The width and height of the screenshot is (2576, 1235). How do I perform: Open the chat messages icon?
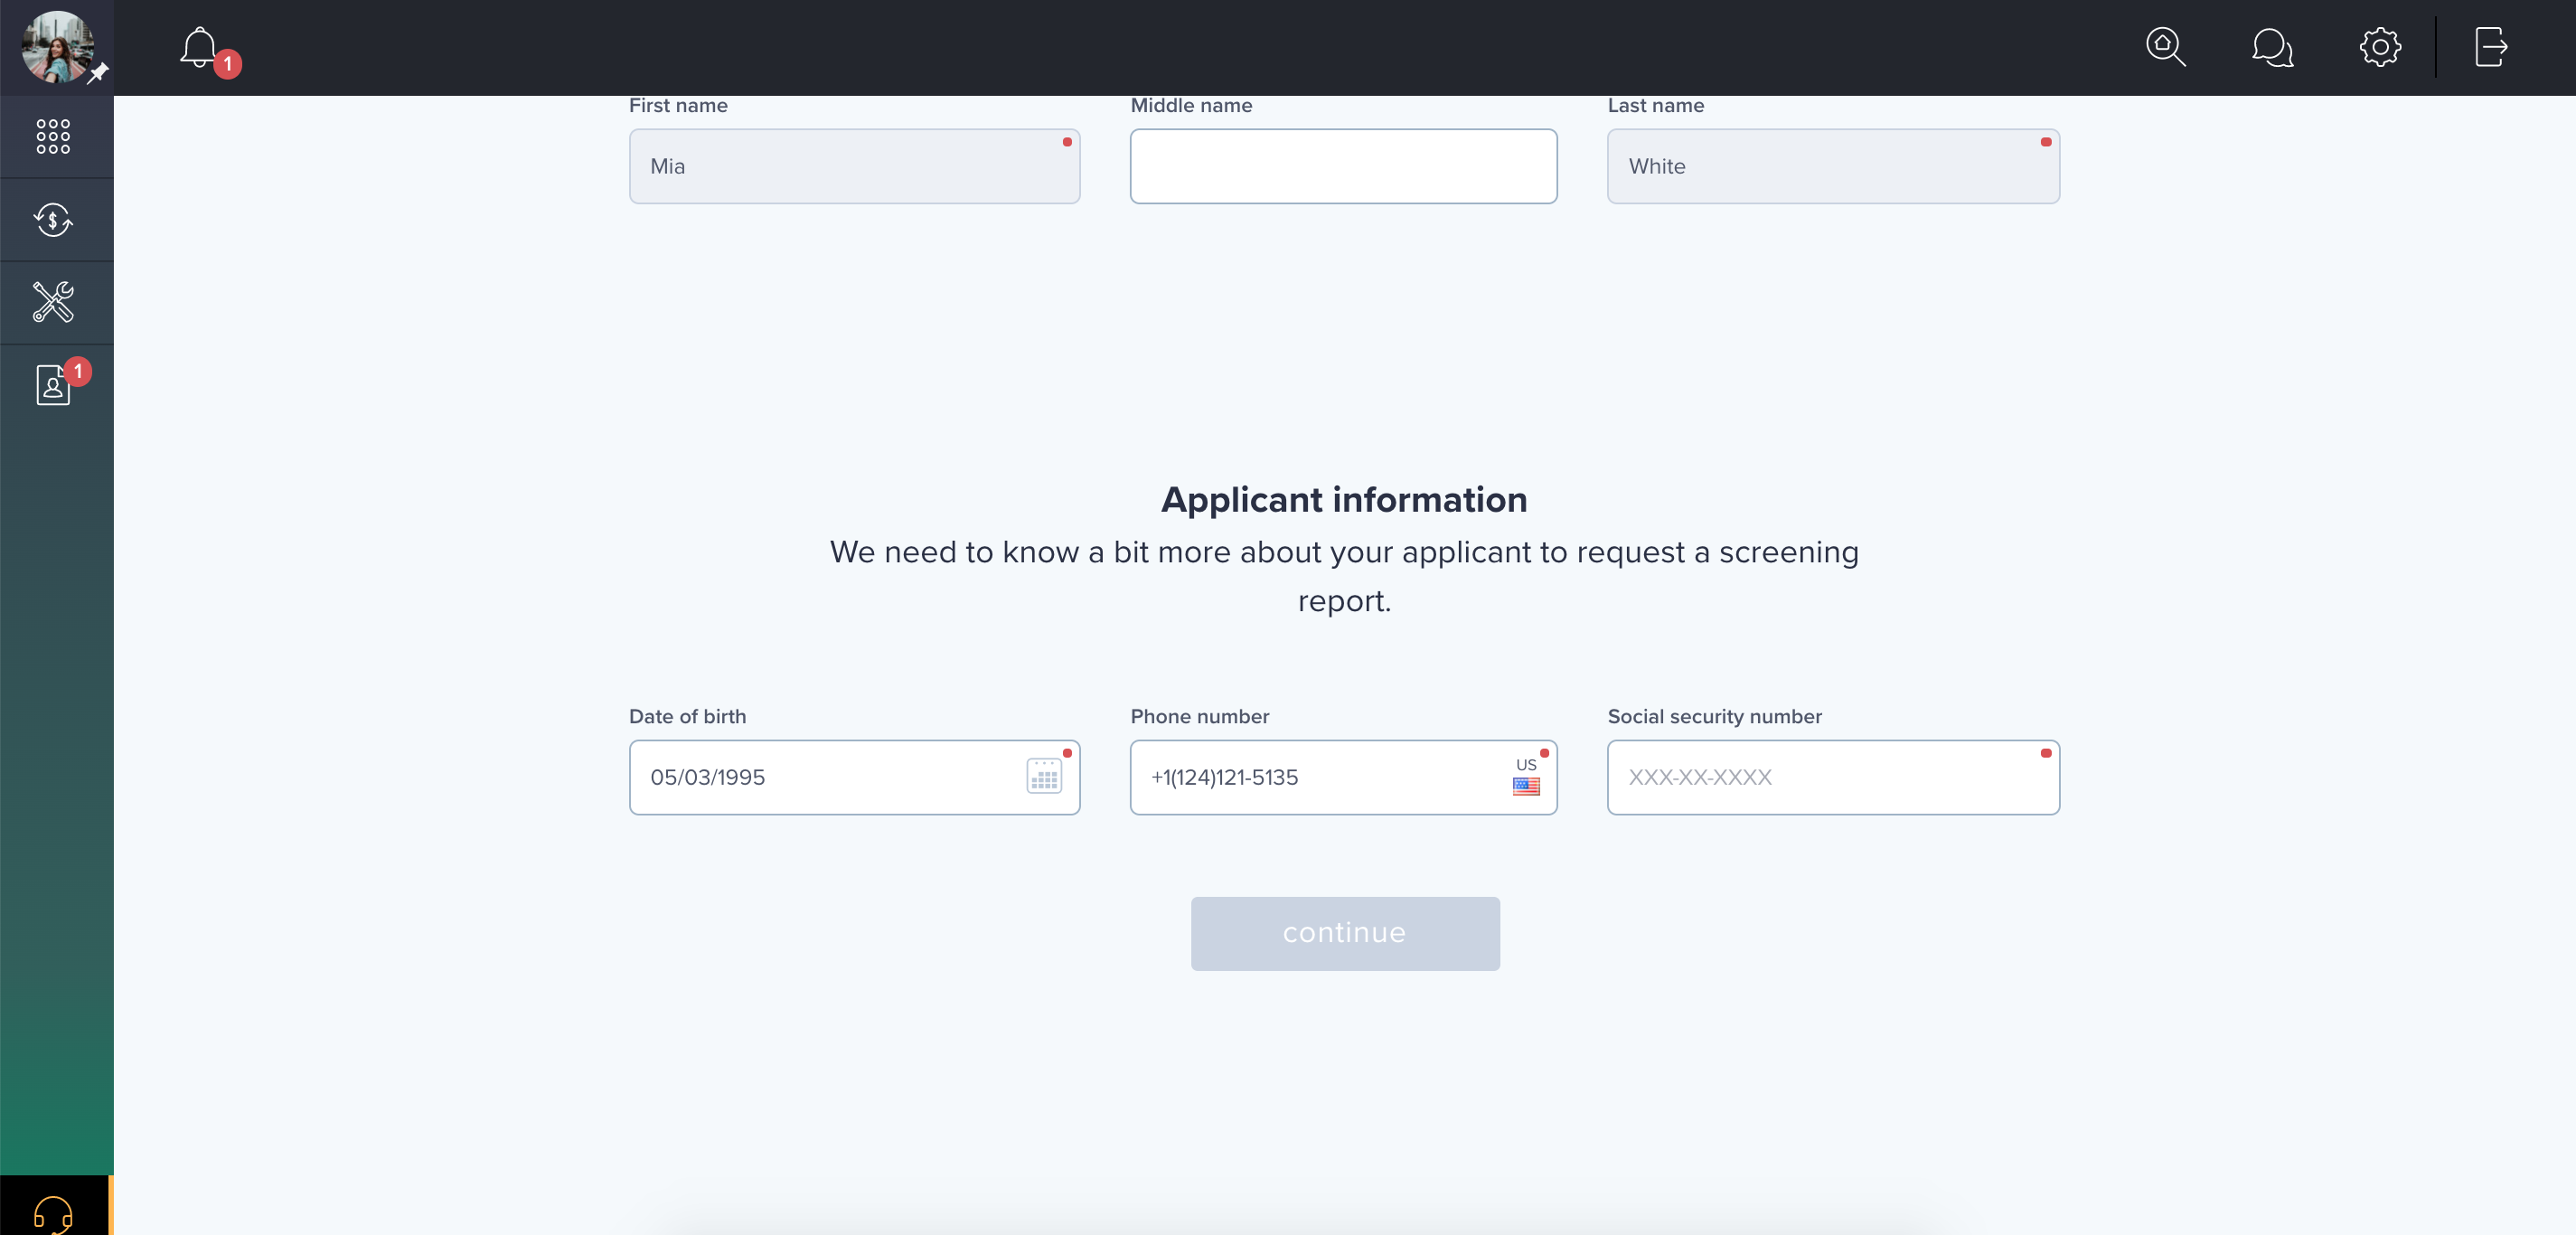(x=2272, y=47)
